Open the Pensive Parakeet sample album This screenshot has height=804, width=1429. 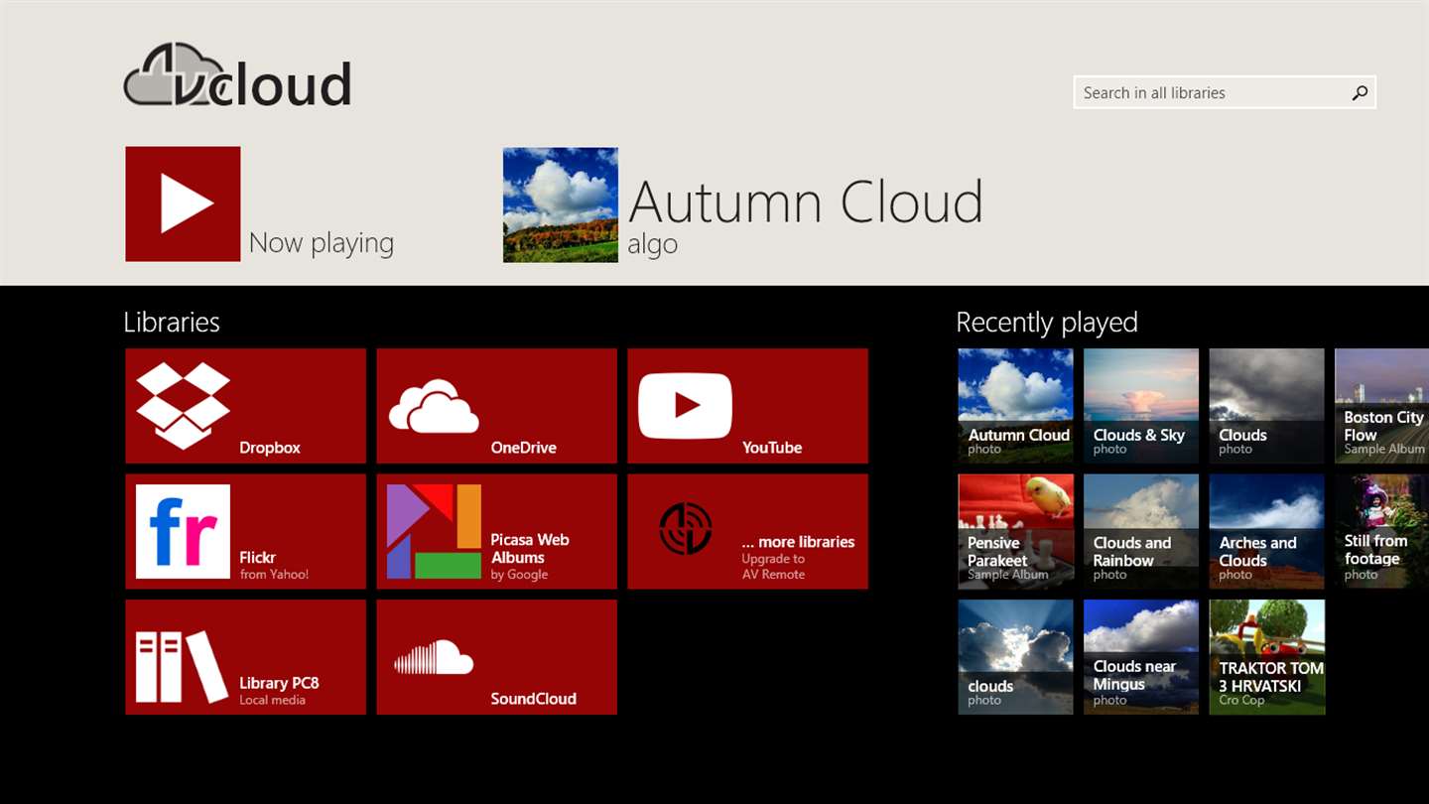(1015, 531)
